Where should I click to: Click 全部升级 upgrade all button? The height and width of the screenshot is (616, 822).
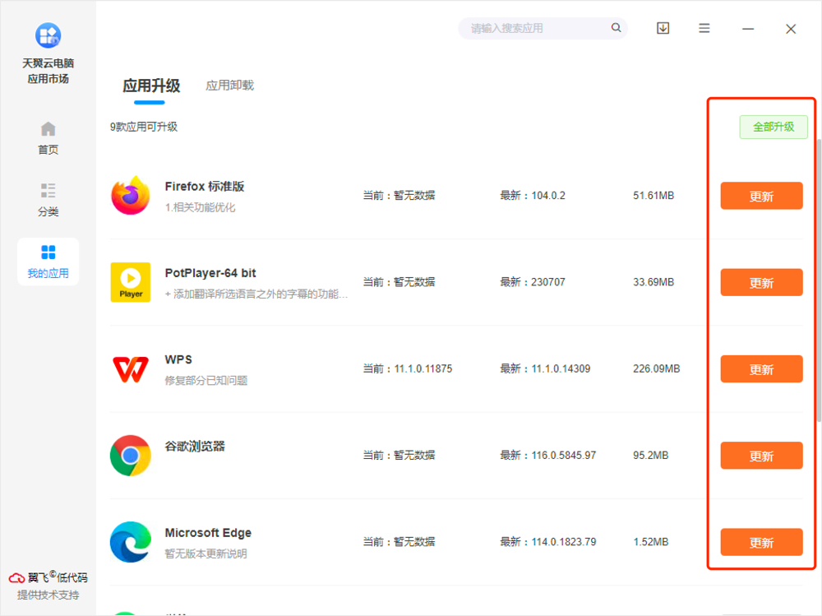[x=774, y=127]
